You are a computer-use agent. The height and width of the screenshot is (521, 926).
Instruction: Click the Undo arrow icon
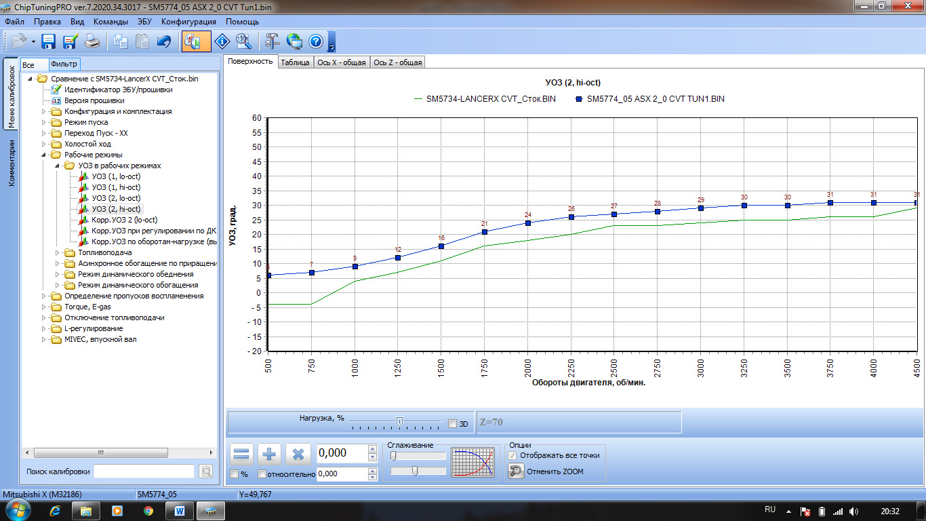click(163, 42)
